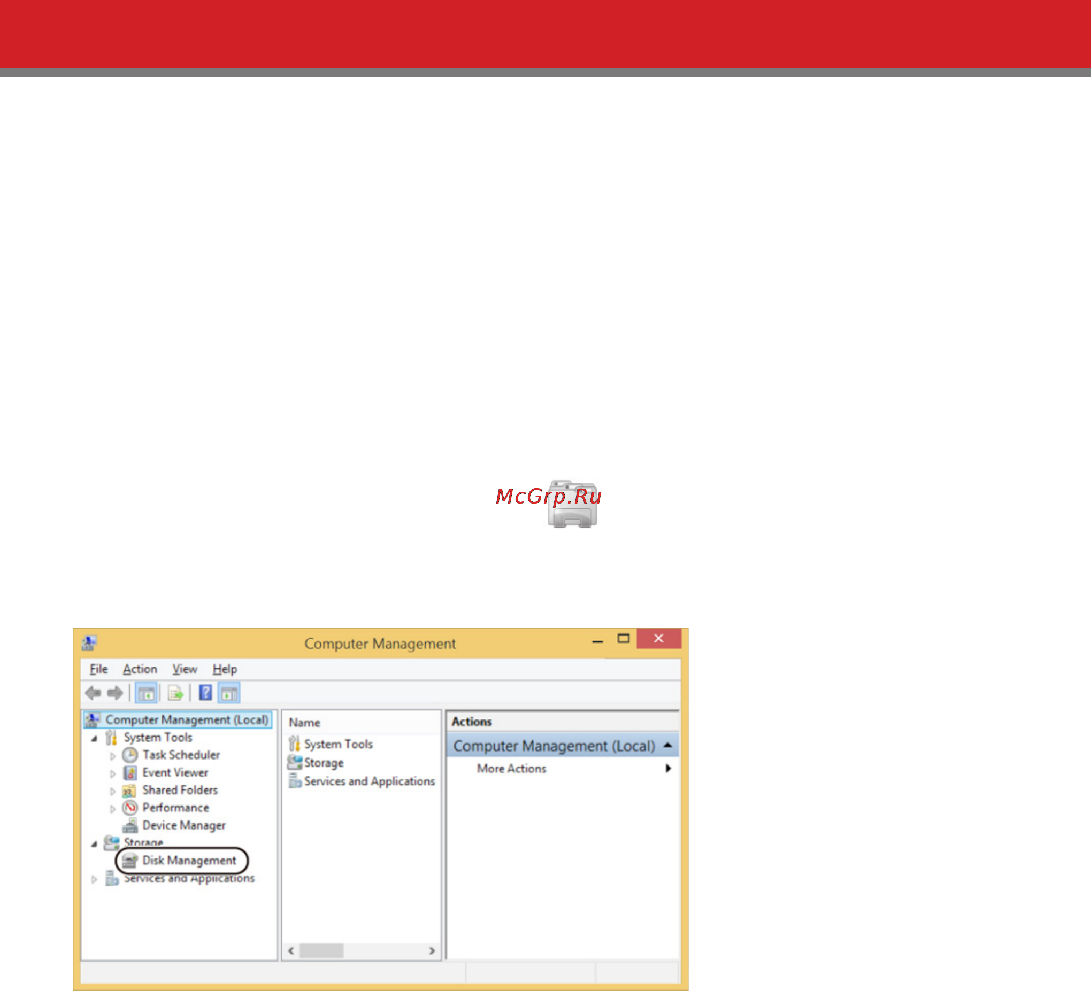Viewport: 1091px width, 991px height.
Task: Open the View menu
Action: tap(185, 669)
